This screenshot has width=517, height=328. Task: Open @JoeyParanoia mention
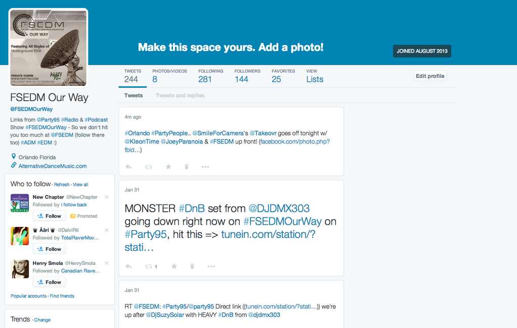point(182,142)
